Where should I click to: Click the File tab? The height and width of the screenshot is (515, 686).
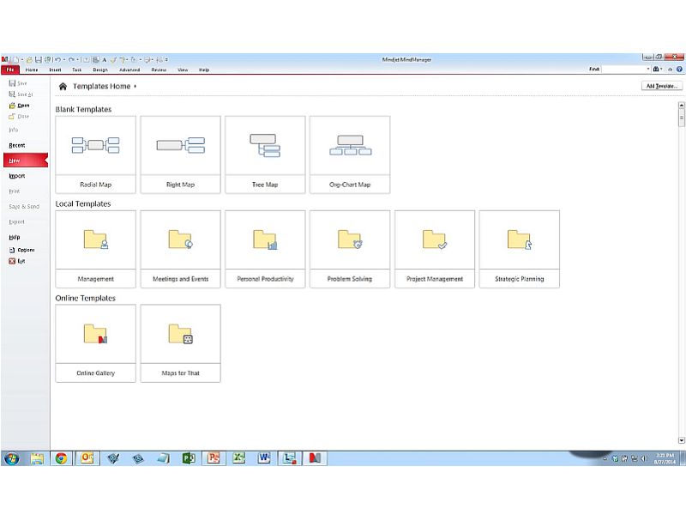coord(10,70)
